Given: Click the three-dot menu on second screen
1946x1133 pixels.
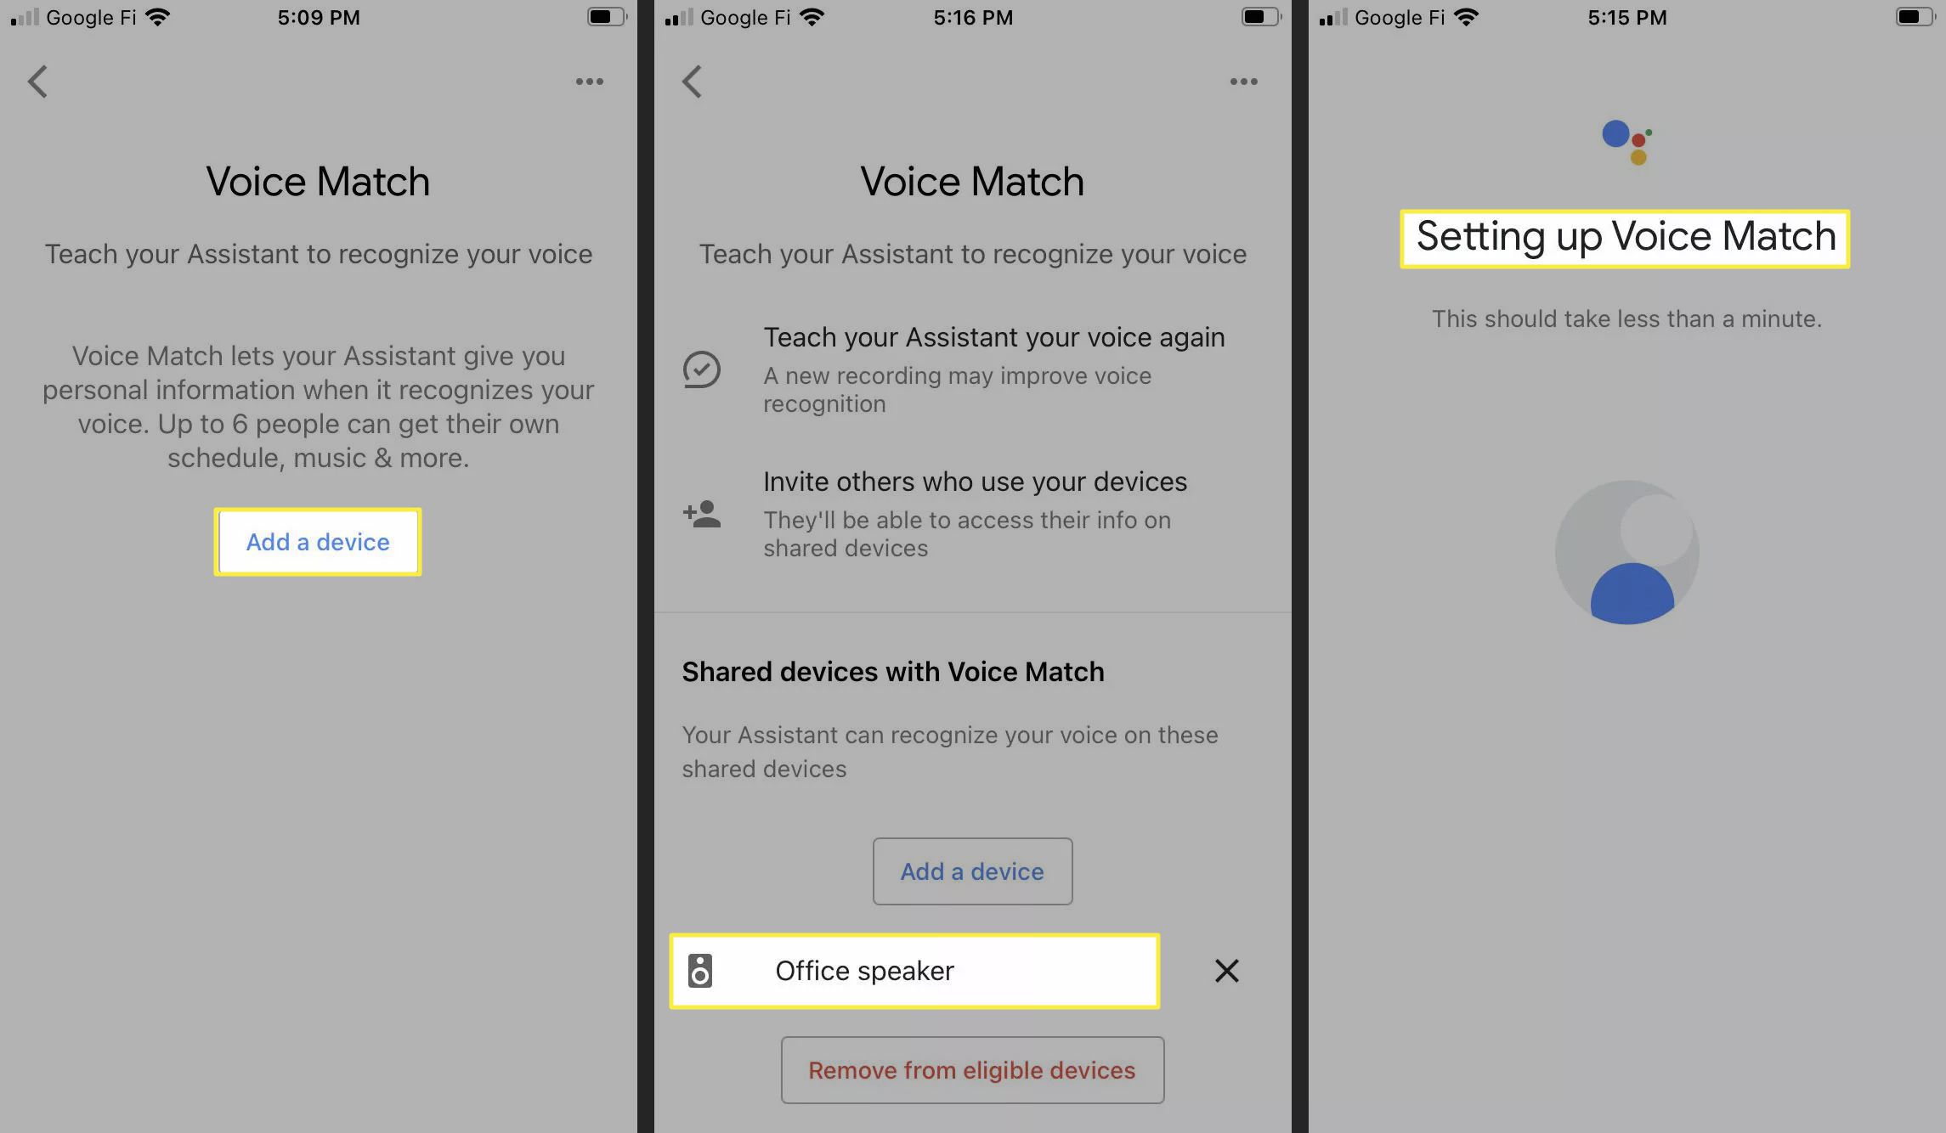Looking at the screenshot, I should (x=1243, y=81).
